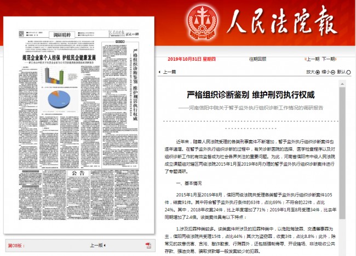Image resolution: width=356 pixels, height=256 pixels.
Task: Click 放大 to enlarge text
Action: point(311,72)
